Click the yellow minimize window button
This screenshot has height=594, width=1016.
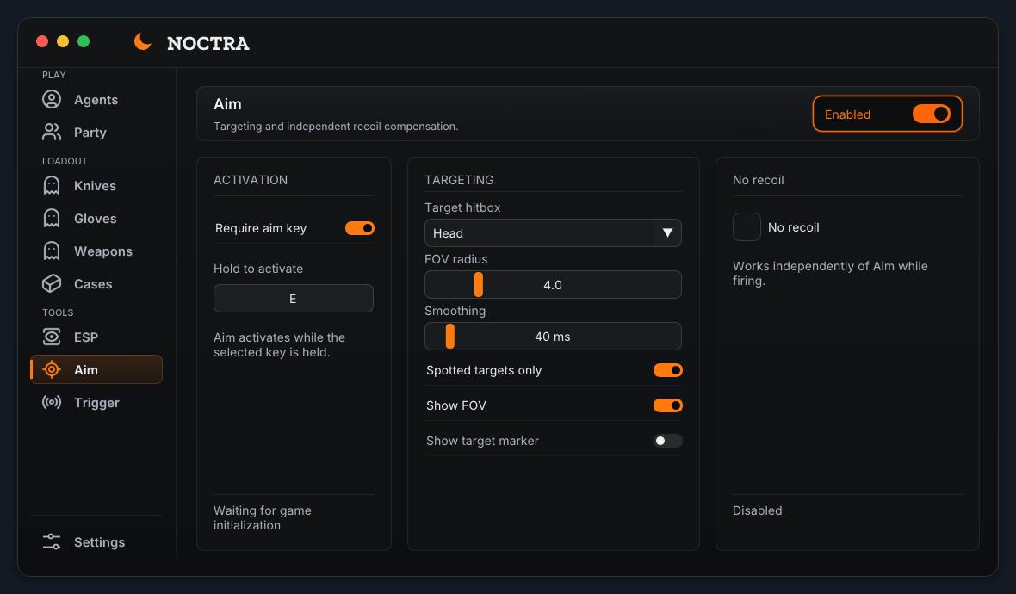[x=63, y=41]
